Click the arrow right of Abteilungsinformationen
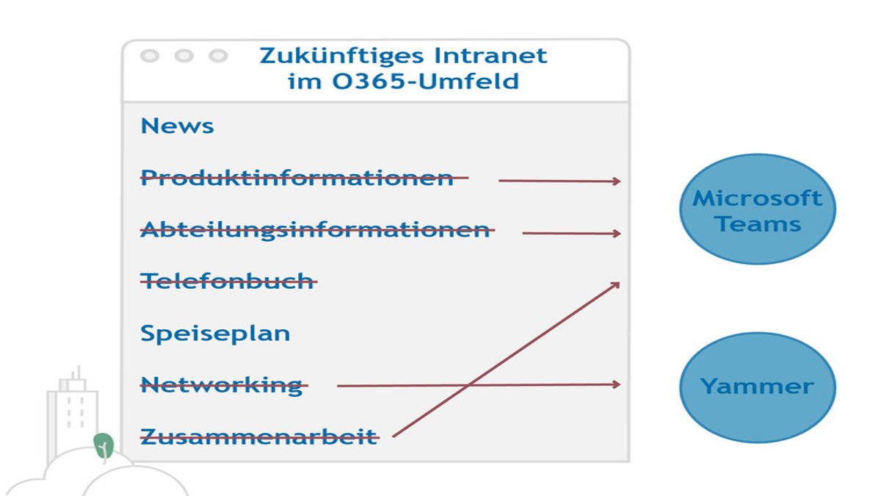 coord(570,234)
